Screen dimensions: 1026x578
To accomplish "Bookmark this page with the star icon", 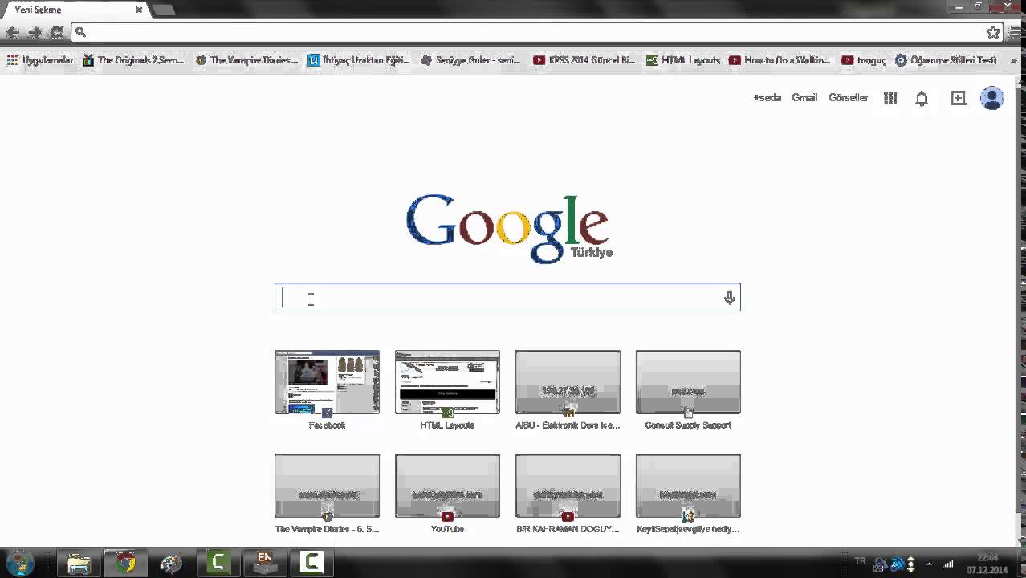I will coord(993,32).
